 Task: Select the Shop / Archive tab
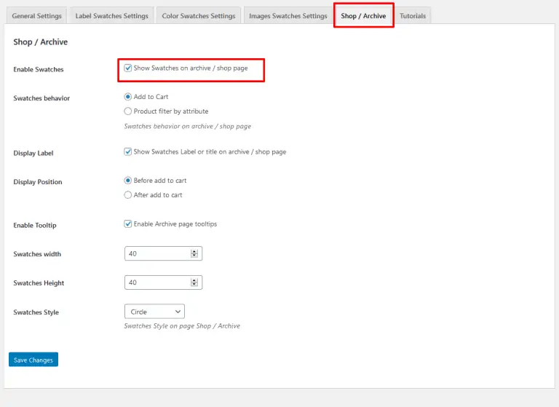tap(363, 16)
